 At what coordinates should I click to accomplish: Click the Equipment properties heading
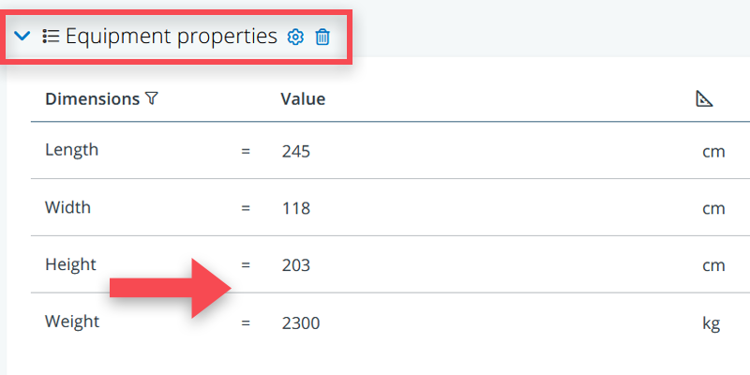pos(172,37)
